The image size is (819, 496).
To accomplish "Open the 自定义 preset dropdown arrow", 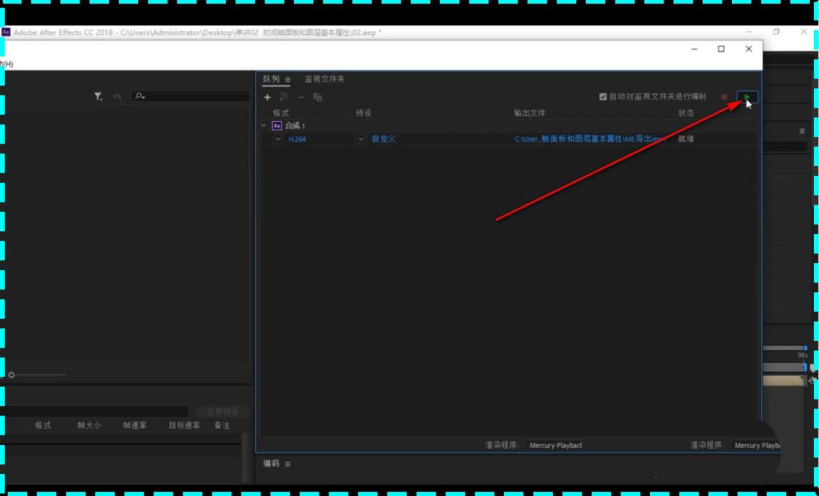I will tap(362, 139).
